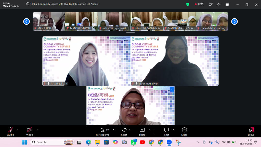The height and width of the screenshot is (147, 261).
Task: Expand the Video options caret
Action: tap(37, 130)
